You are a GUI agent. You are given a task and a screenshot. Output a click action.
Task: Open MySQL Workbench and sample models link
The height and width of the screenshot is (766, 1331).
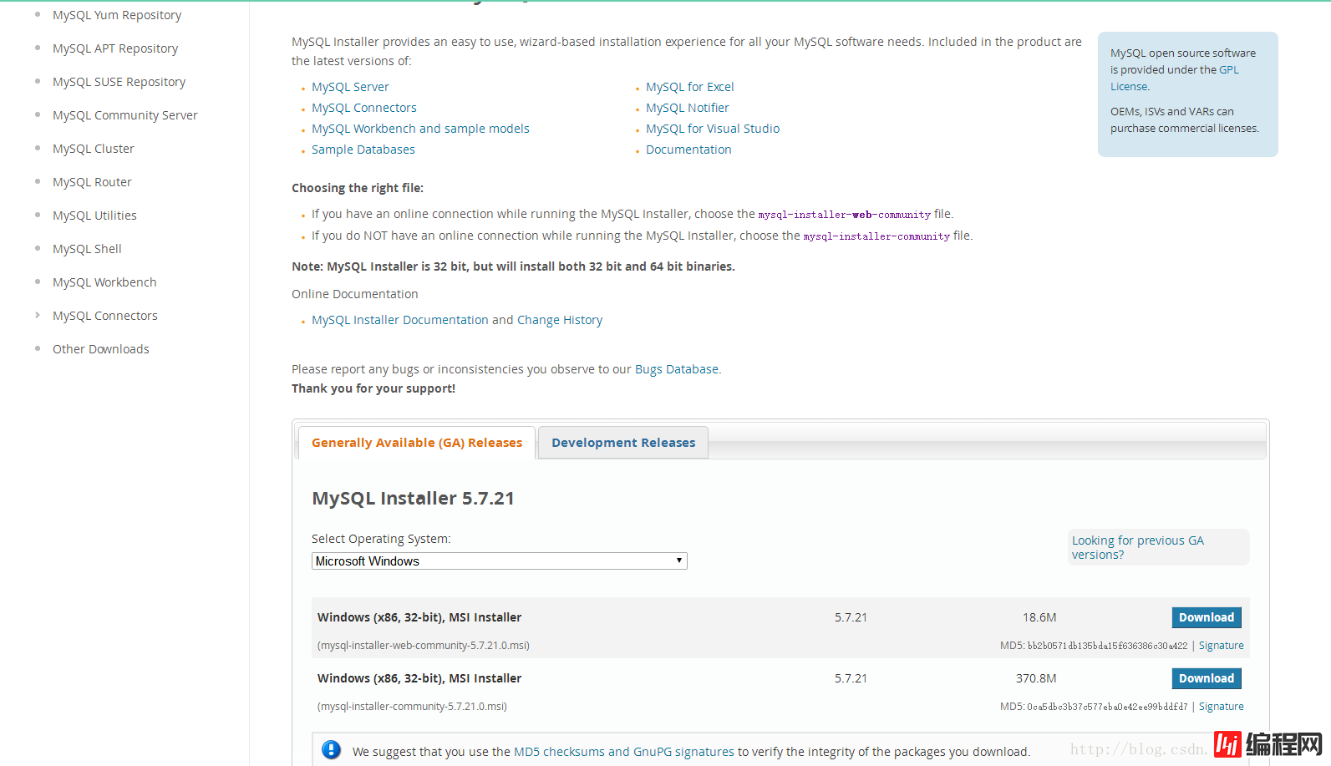click(420, 129)
